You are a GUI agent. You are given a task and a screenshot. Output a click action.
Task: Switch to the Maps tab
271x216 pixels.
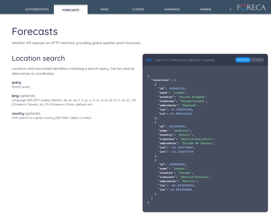(x=104, y=9)
